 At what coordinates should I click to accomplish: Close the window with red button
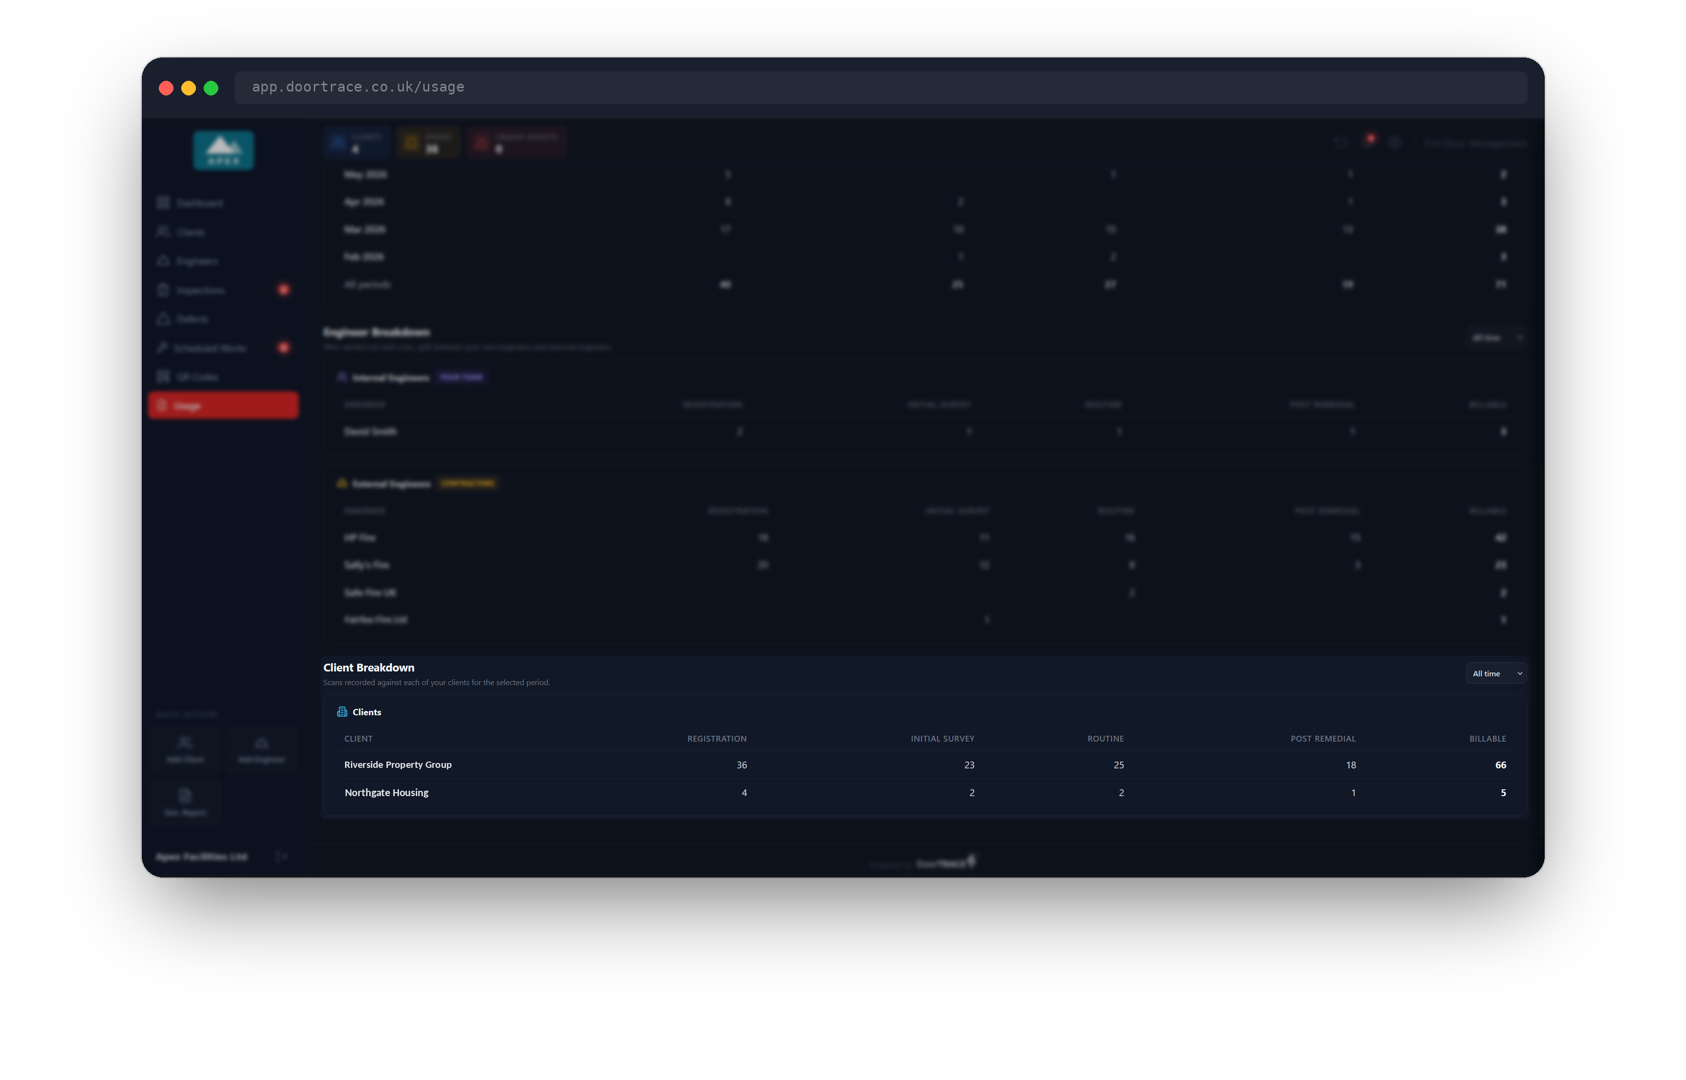point(166,88)
